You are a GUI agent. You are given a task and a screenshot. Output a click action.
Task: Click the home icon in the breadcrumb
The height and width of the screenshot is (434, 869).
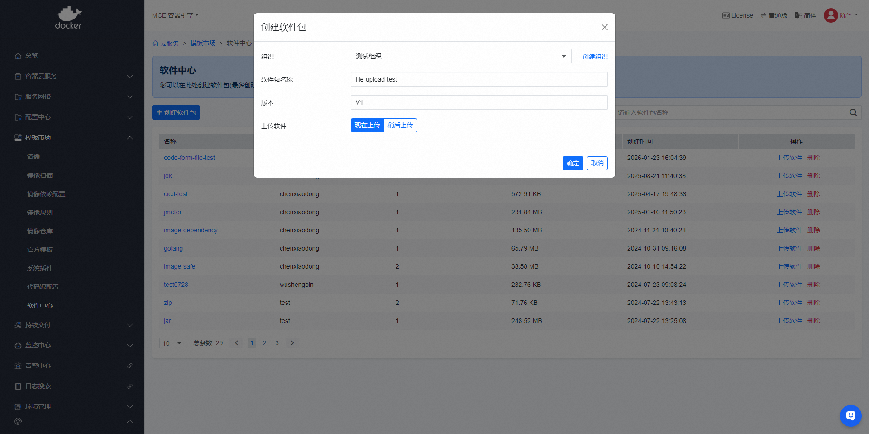pyautogui.click(x=155, y=43)
